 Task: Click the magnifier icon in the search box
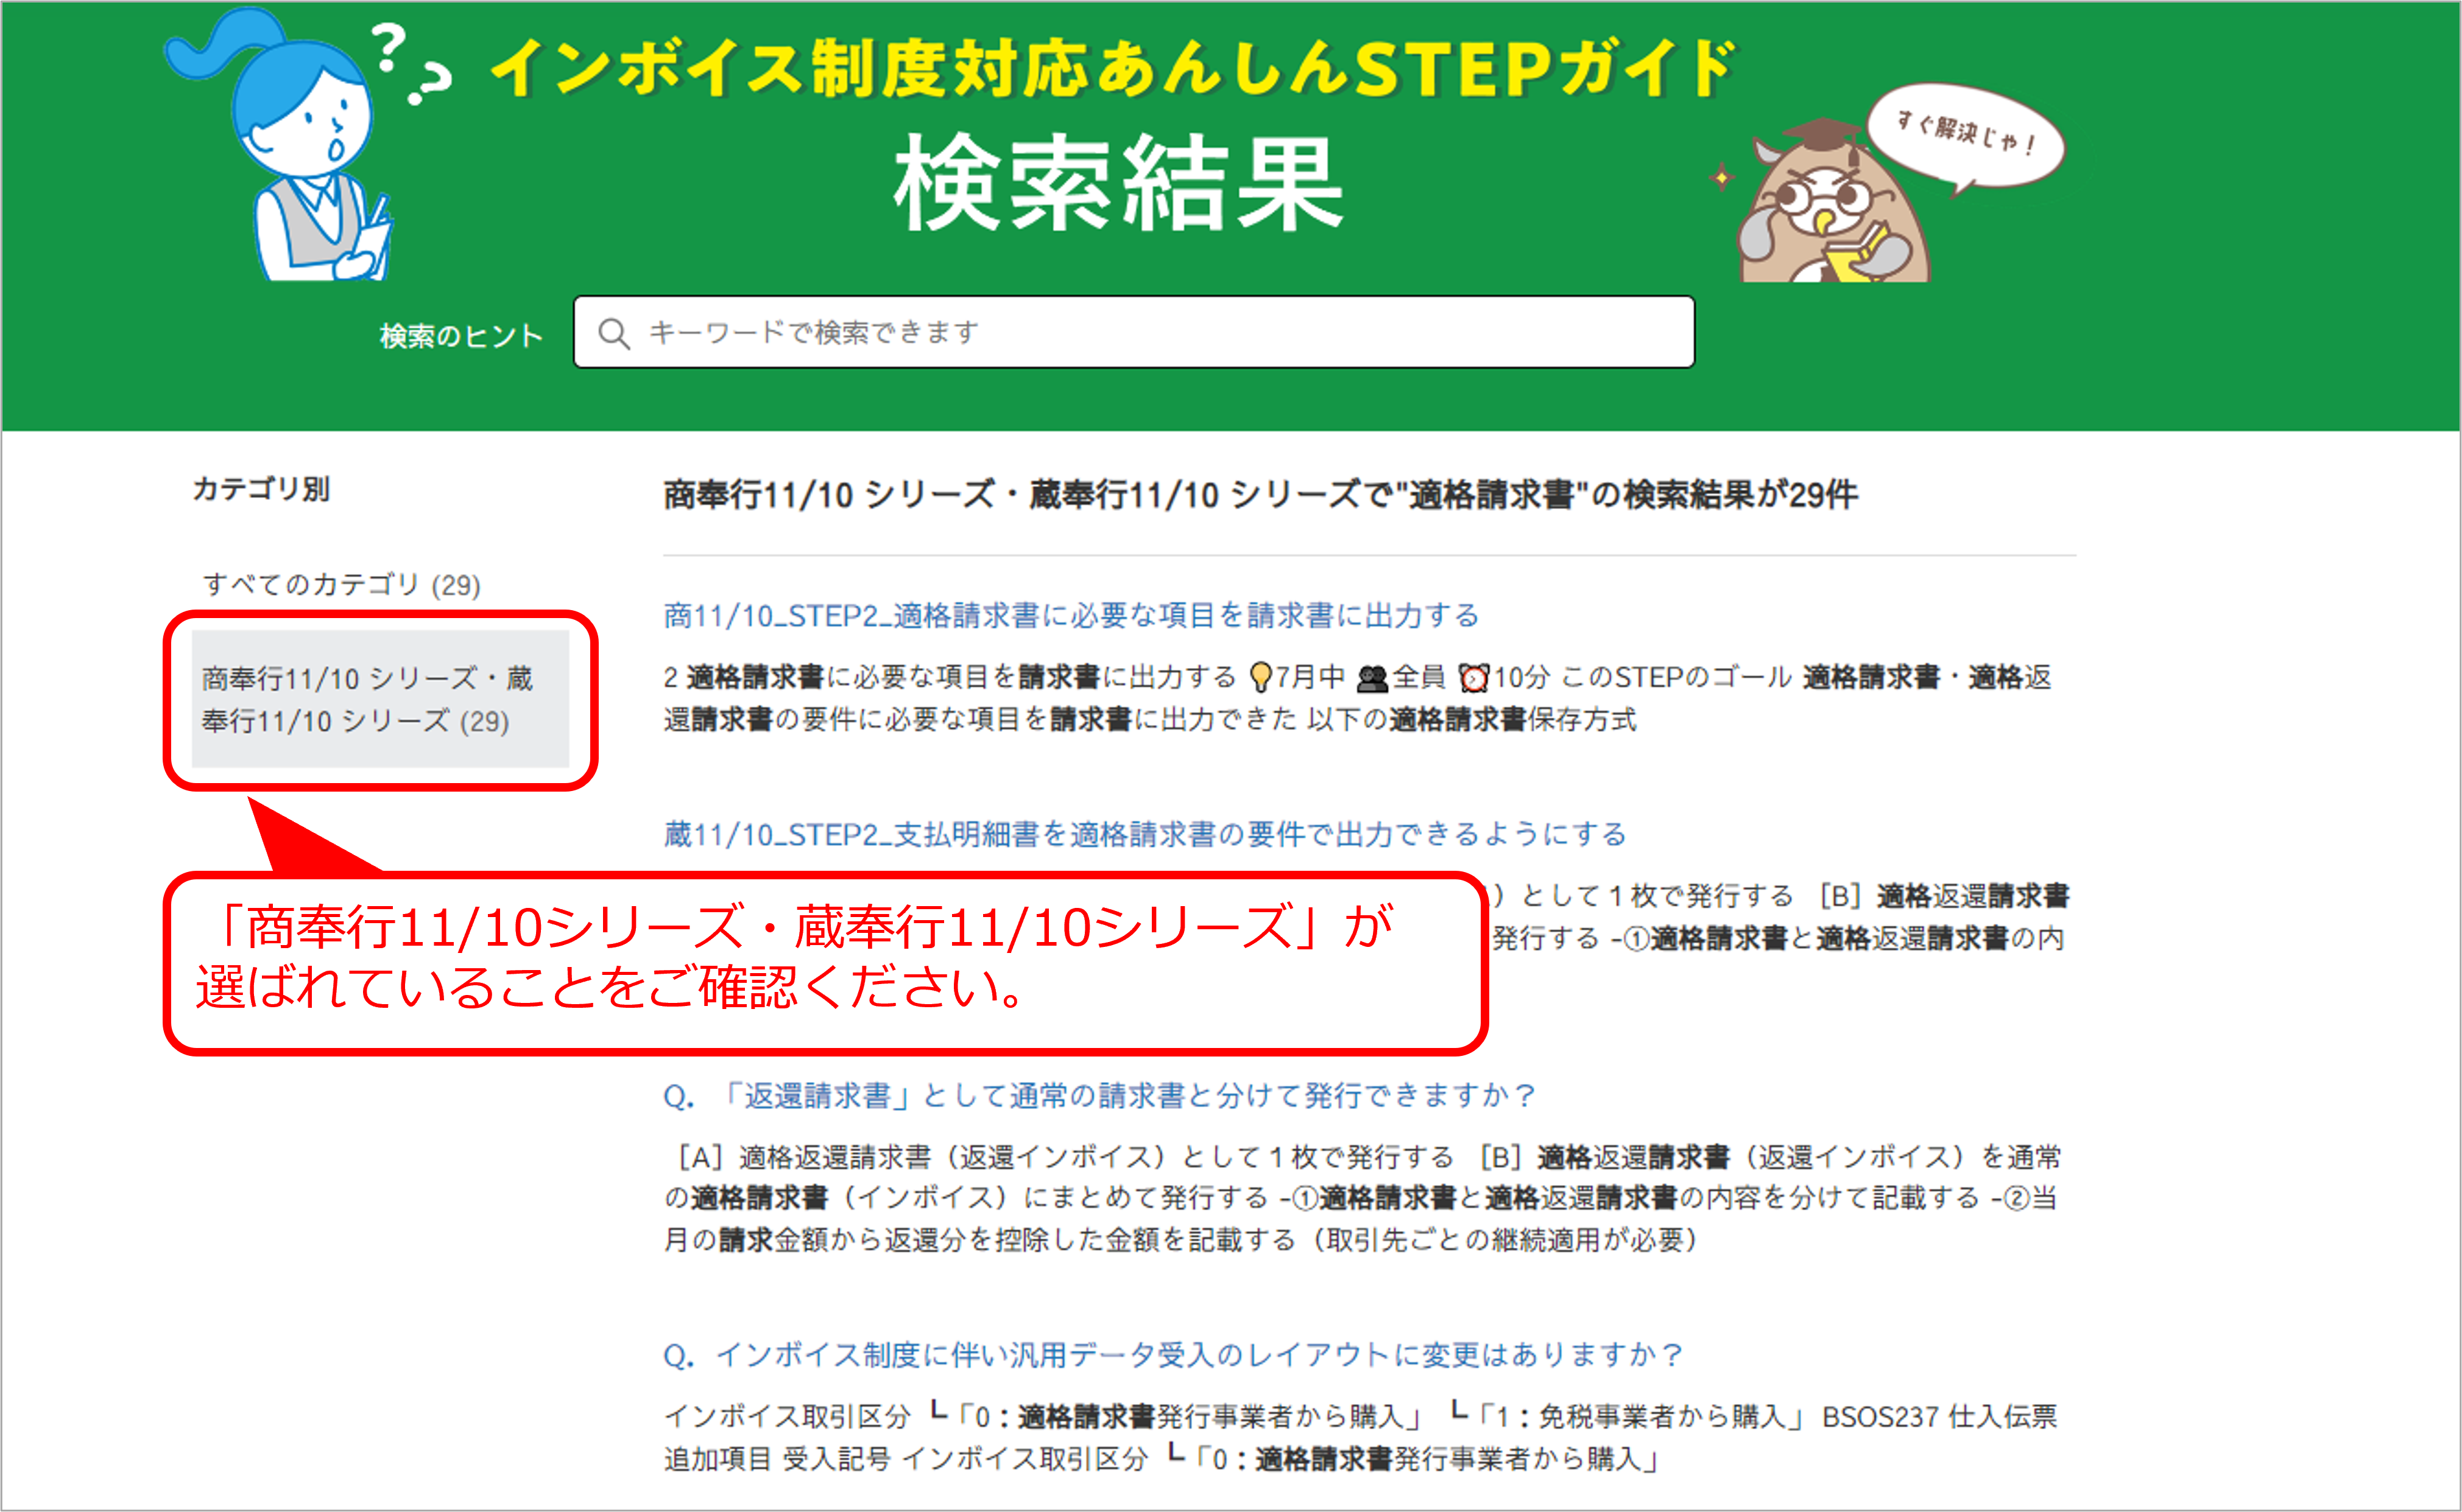[613, 333]
